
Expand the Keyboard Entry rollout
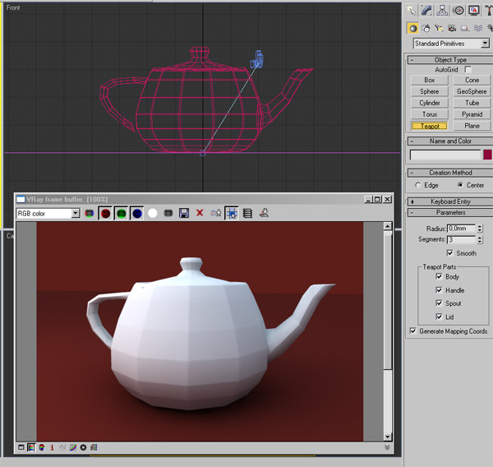tap(449, 201)
